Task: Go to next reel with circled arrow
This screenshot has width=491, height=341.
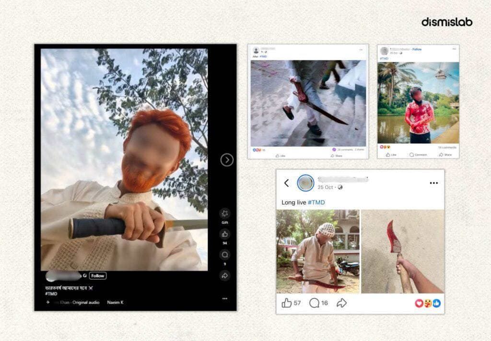Action: click(x=227, y=160)
